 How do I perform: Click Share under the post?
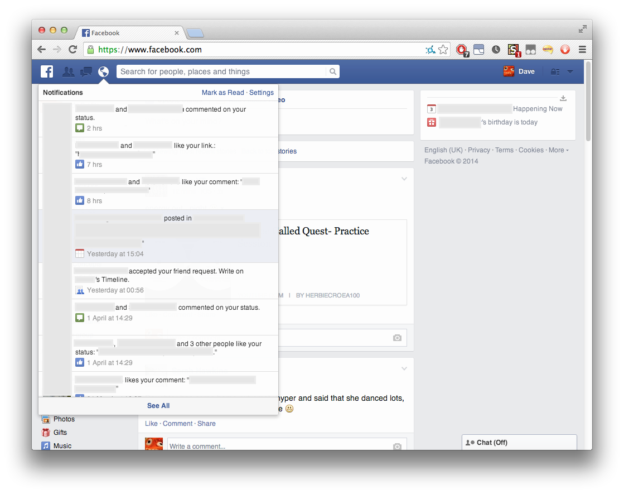pyautogui.click(x=206, y=424)
